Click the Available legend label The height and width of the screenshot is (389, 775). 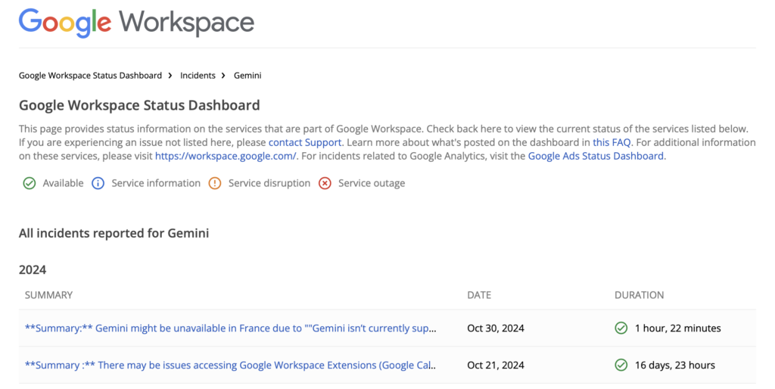pos(64,183)
